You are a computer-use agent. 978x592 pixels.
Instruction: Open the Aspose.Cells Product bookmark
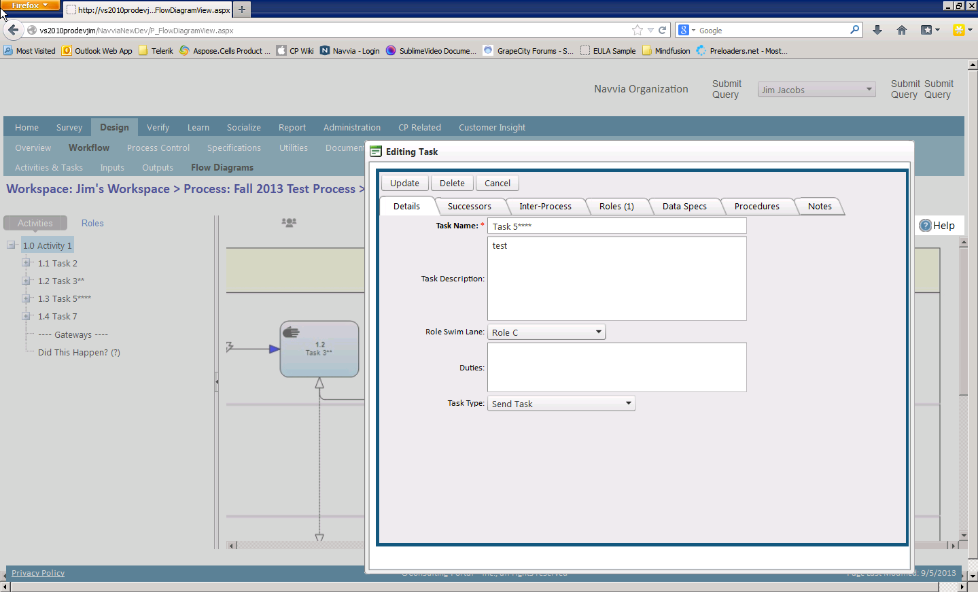(225, 51)
